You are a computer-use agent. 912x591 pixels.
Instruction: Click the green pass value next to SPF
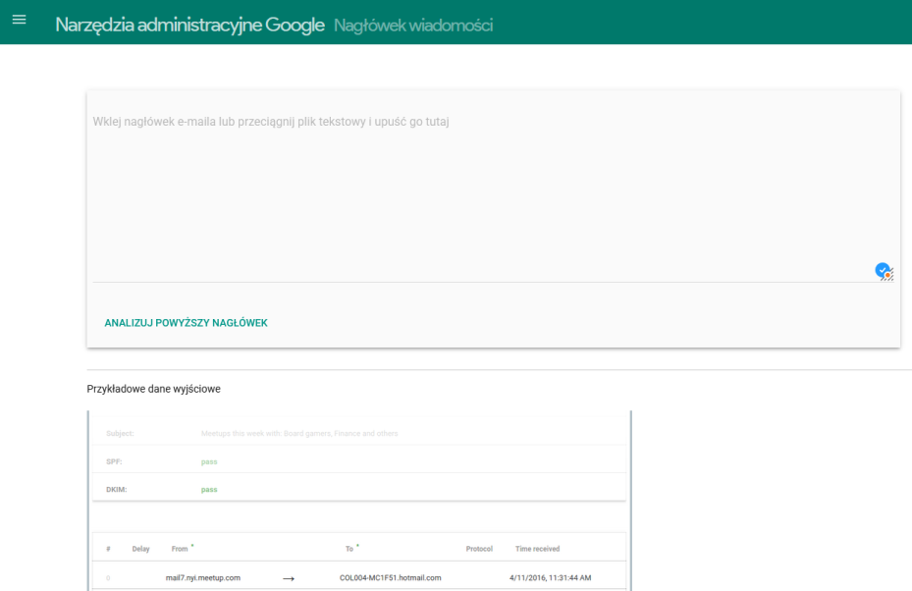tap(209, 461)
